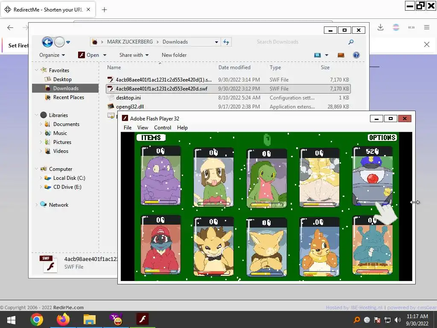Viewport: 437px width, 328px height.
Task: Open the Firefox hamburger menu
Action: coord(427,27)
